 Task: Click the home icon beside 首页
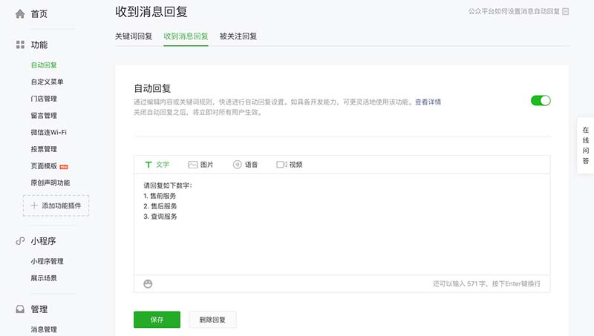[20, 14]
